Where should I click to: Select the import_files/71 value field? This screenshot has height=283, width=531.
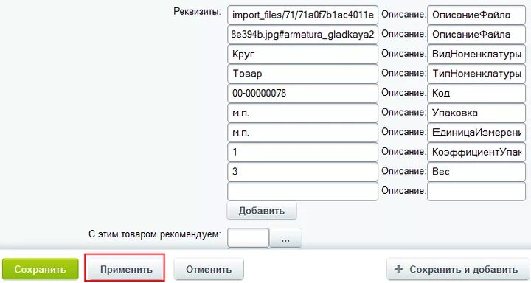click(x=303, y=15)
